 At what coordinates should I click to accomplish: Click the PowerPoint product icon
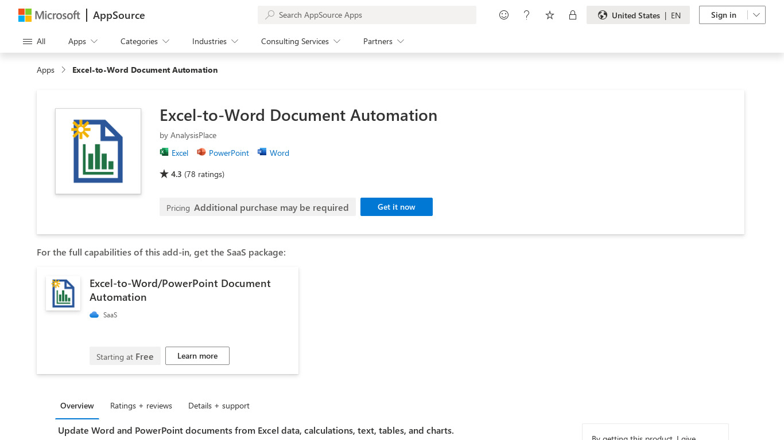tap(201, 152)
